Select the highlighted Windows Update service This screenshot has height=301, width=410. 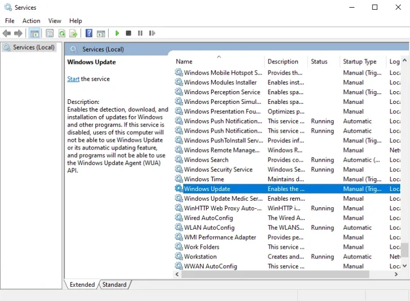pyautogui.click(x=287, y=189)
